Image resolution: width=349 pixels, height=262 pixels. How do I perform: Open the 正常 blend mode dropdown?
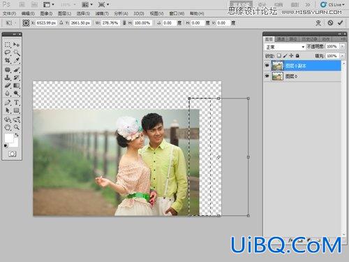285,47
